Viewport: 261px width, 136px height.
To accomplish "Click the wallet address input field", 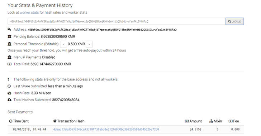I will pyautogui.click(x=117, y=21).
